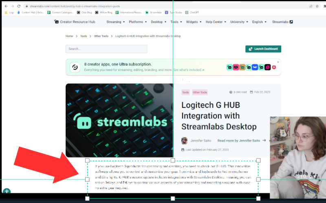Go back with the browser back arrow
Image resolution: width=326 pixels, height=203 pixels.
click(6, 6)
